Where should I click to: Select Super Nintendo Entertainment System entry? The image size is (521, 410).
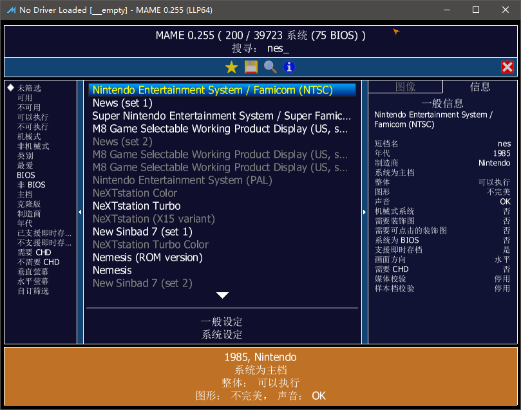click(x=222, y=116)
